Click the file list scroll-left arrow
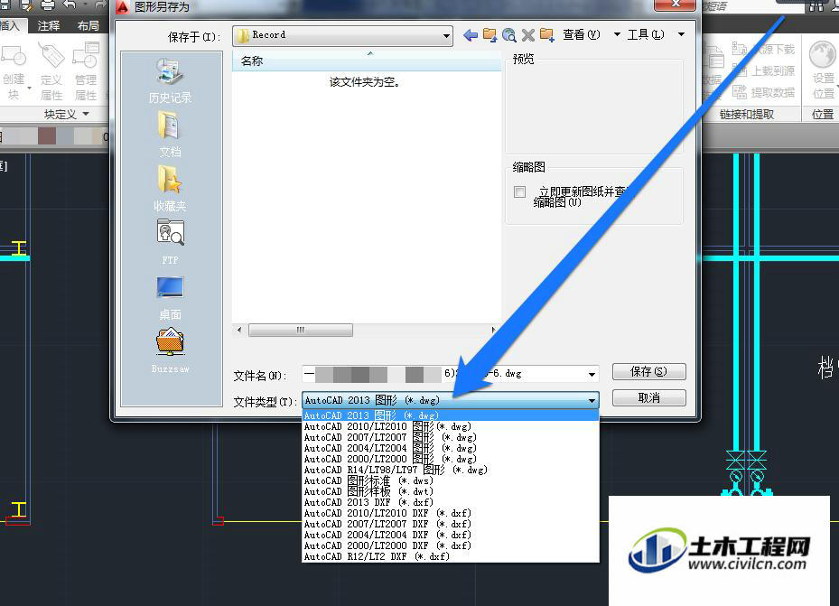839x606 pixels. pos(239,330)
